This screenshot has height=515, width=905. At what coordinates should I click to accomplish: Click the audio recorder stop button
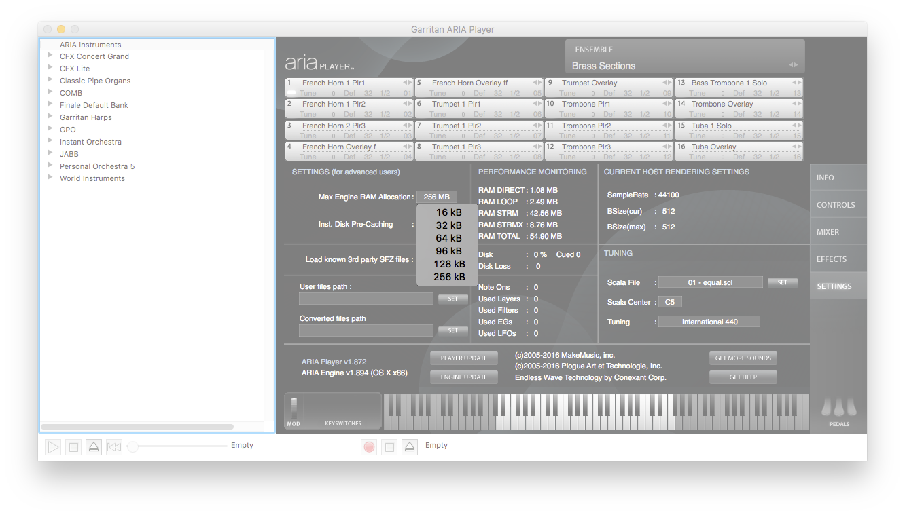click(389, 447)
